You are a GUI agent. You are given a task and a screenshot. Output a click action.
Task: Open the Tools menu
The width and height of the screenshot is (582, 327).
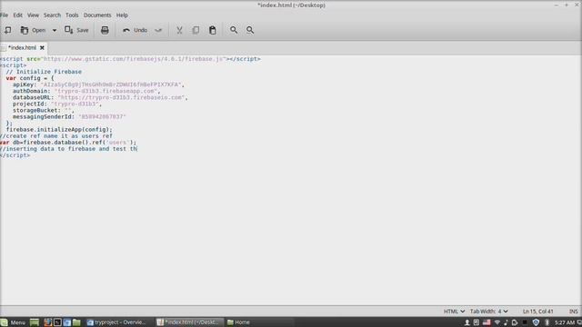click(72, 15)
